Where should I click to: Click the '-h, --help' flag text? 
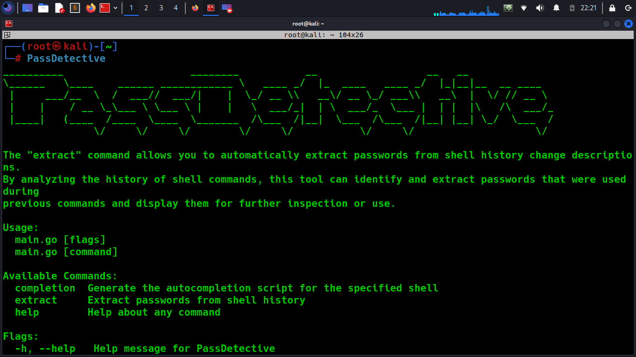[x=45, y=349]
